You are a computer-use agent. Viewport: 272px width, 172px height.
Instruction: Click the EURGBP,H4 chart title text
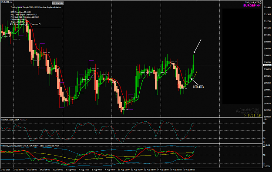point(7,2)
